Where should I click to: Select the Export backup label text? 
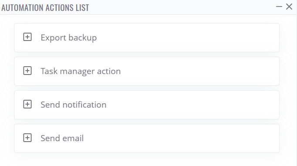tap(69, 38)
